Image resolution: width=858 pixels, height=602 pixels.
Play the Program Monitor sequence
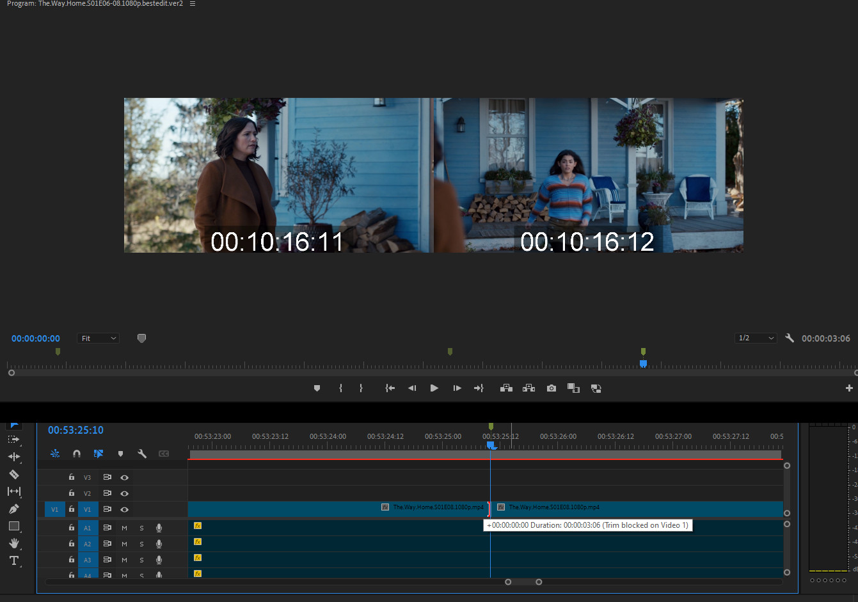(x=434, y=388)
